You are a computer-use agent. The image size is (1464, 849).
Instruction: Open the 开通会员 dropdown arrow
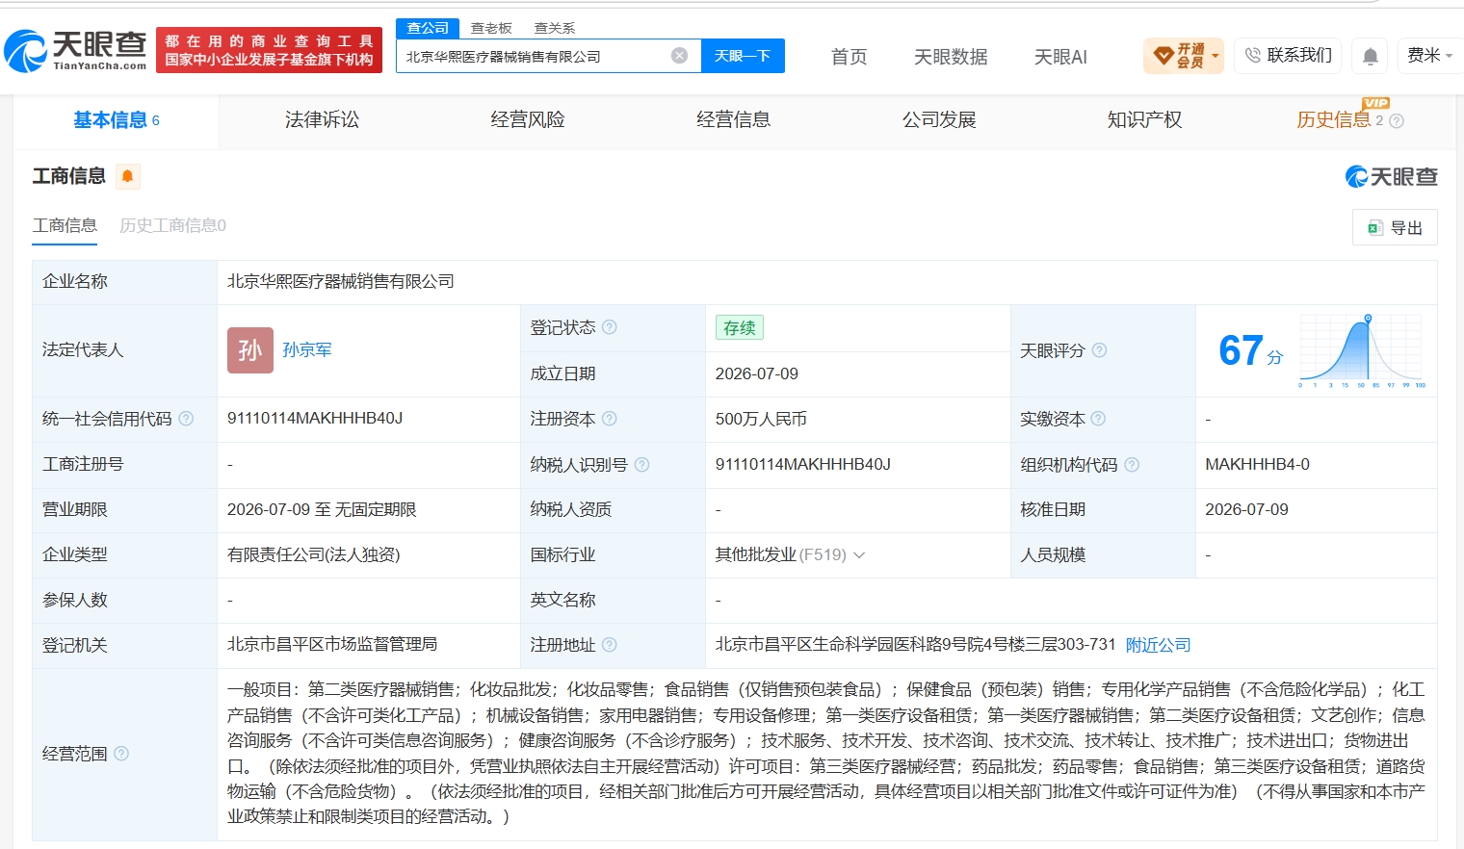click(x=1216, y=56)
